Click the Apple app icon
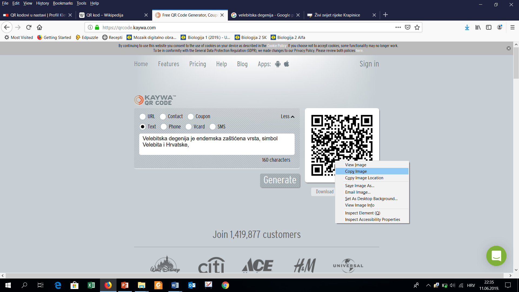Viewport: 519px width, 292px height. (287, 64)
